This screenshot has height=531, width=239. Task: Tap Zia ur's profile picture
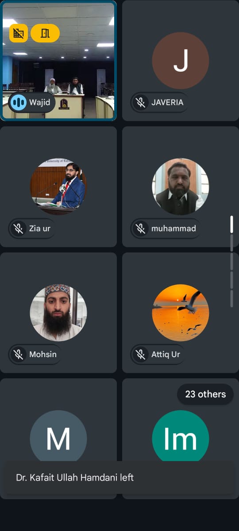pyautogui.click(x=58, y=187)
